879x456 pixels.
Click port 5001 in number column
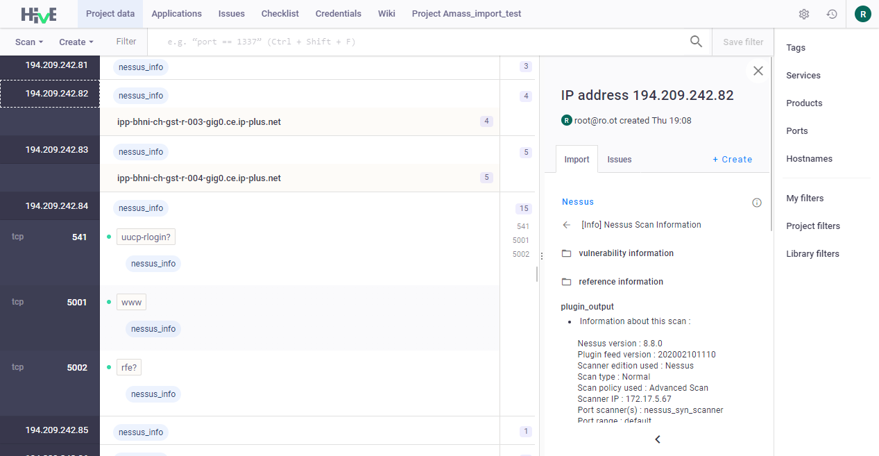click(521, 240)
